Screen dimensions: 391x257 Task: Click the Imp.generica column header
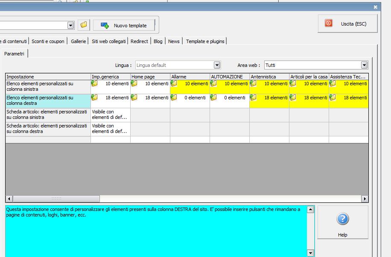pyautogui.click(x=111, y=77)
